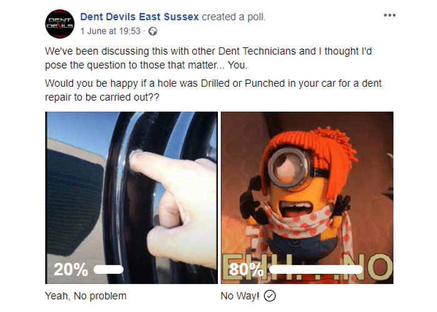Click the 20% result bar
The height and width of the screenshot is (312, 437).
[x=109, y=270]
